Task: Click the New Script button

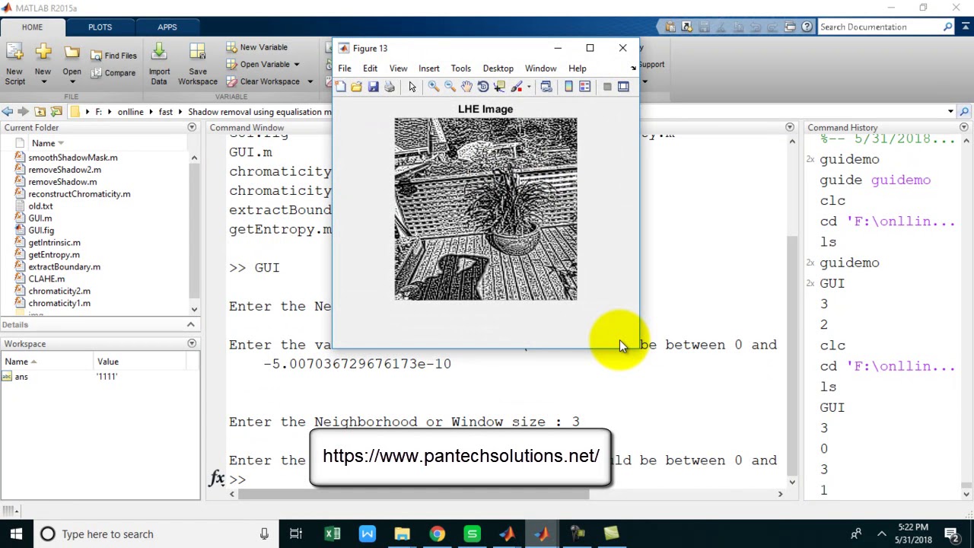Action: click(15, 65)
